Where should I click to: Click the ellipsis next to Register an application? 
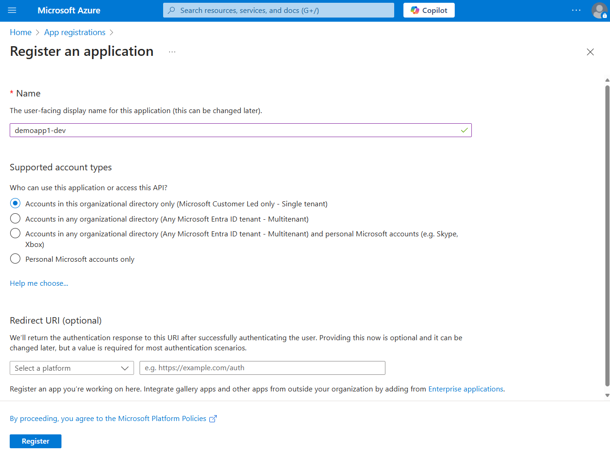(x=172, y=52)
